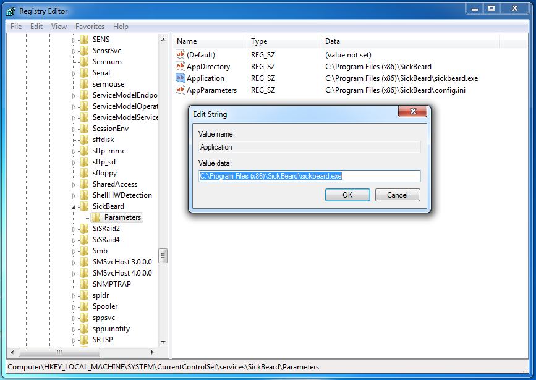This screenshot has height=380, width=536.
Task: Select the sffp_sd tree label
Action: click(x=104, y=162)
